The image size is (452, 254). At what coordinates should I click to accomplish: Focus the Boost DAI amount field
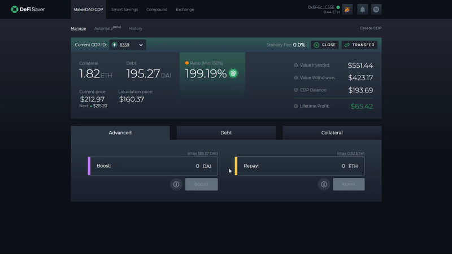point(153,166)
